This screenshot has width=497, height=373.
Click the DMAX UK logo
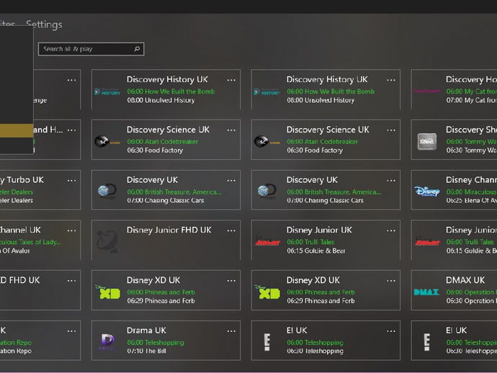pyautogui.click(x=426, y=292)
